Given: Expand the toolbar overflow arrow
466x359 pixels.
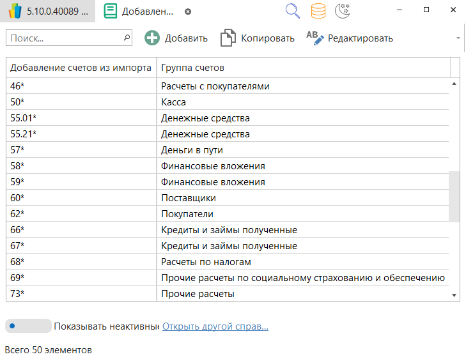Looking at the screenshot, I should click(x=458, y=38).
